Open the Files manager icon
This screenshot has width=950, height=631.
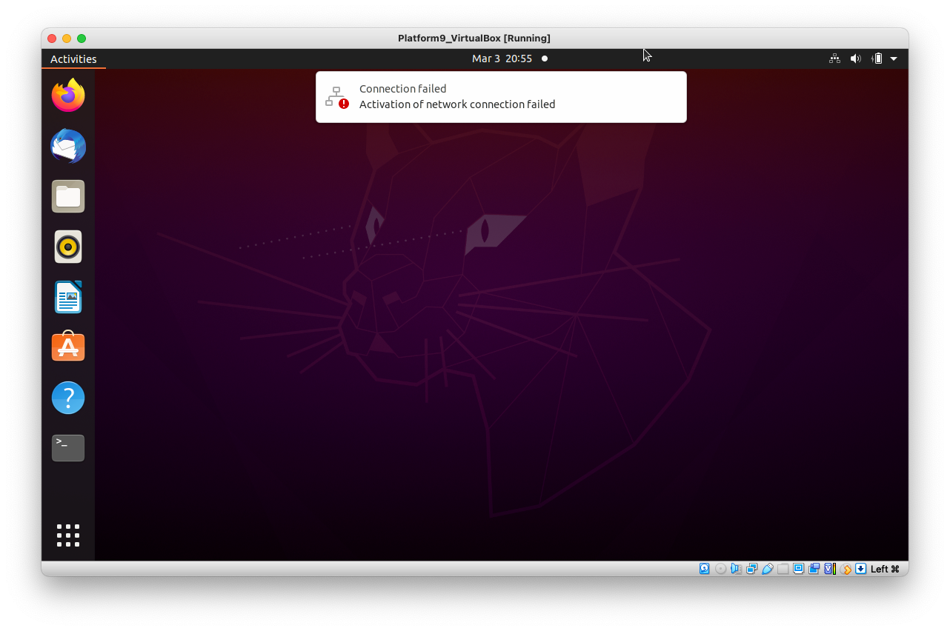68,196
